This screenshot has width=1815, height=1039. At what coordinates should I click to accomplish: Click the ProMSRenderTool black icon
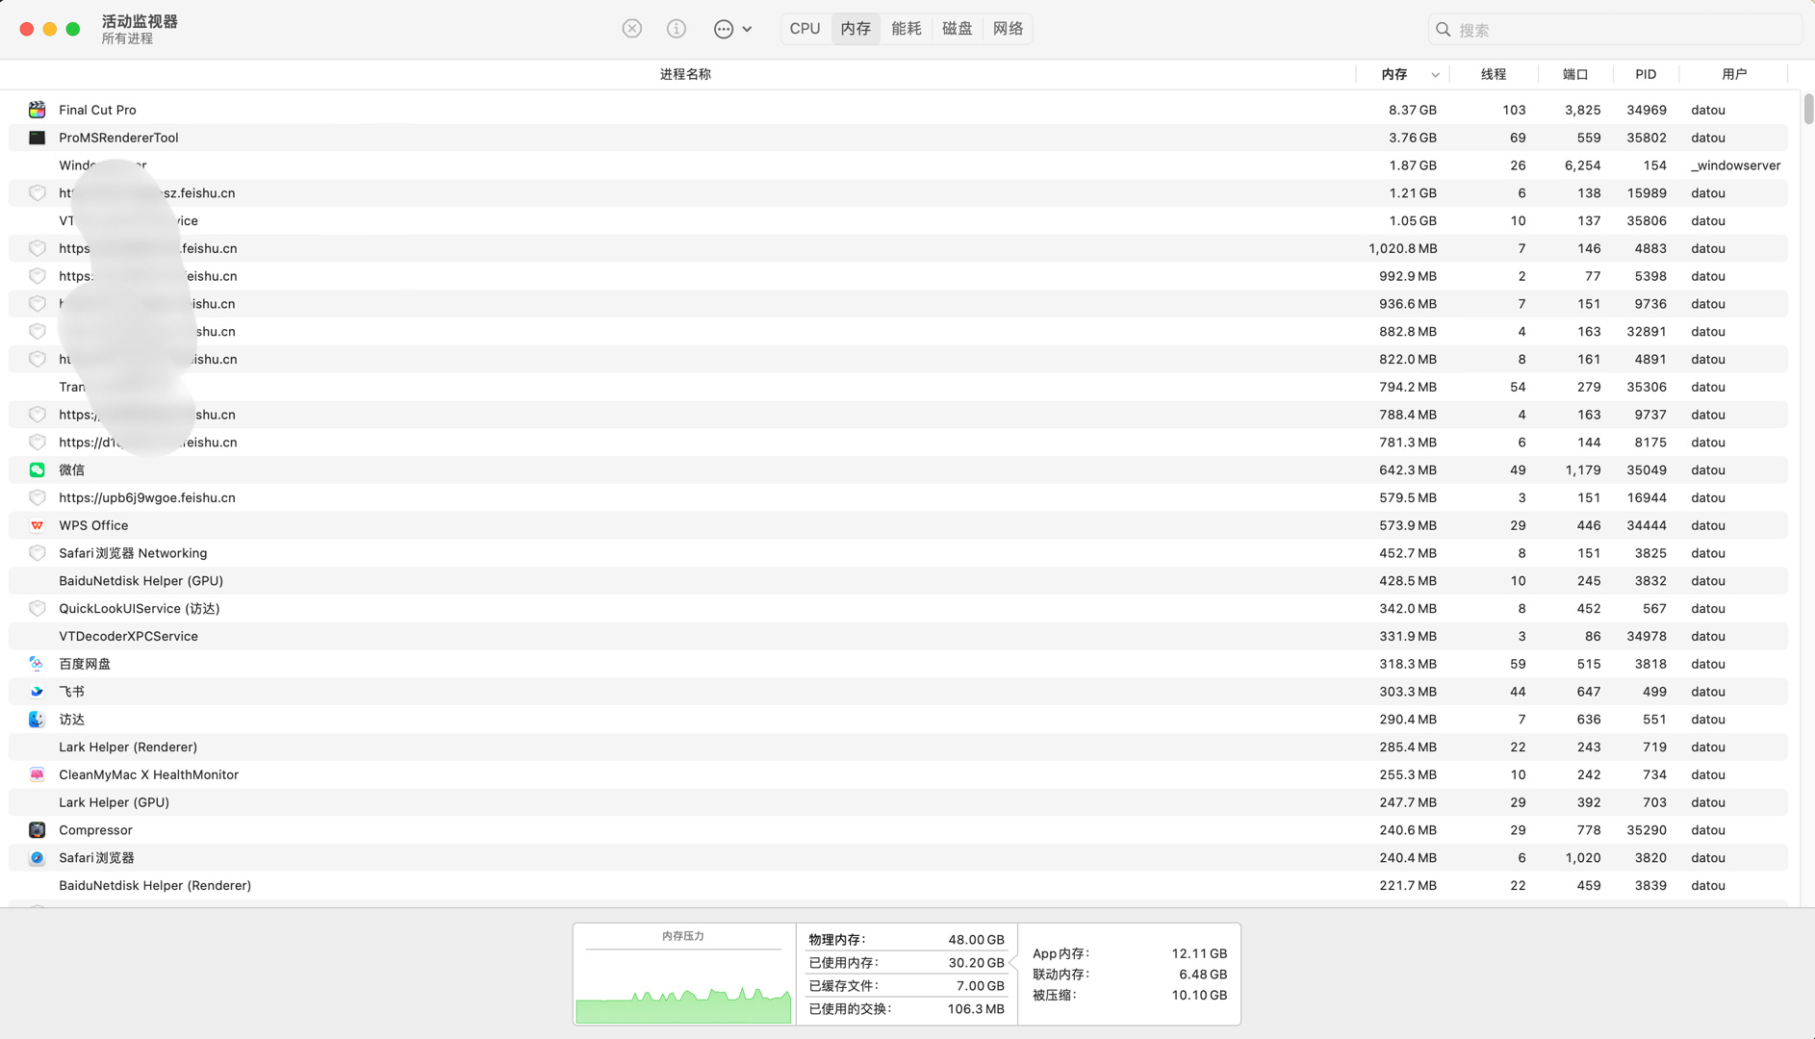pyautogui.click(x=37, y=138)
